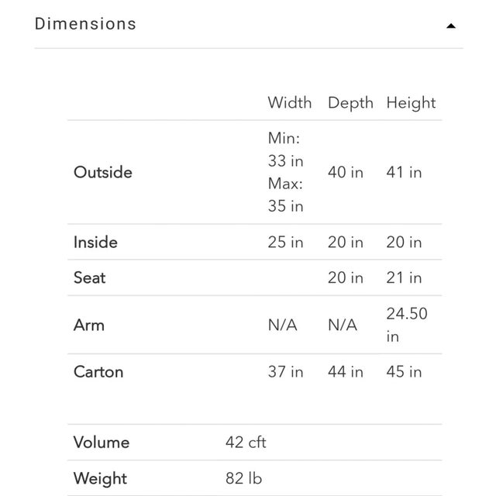496x496 pixels.
Task: Click the Volume 42 cft value
Action: click(x=246, y=443)
